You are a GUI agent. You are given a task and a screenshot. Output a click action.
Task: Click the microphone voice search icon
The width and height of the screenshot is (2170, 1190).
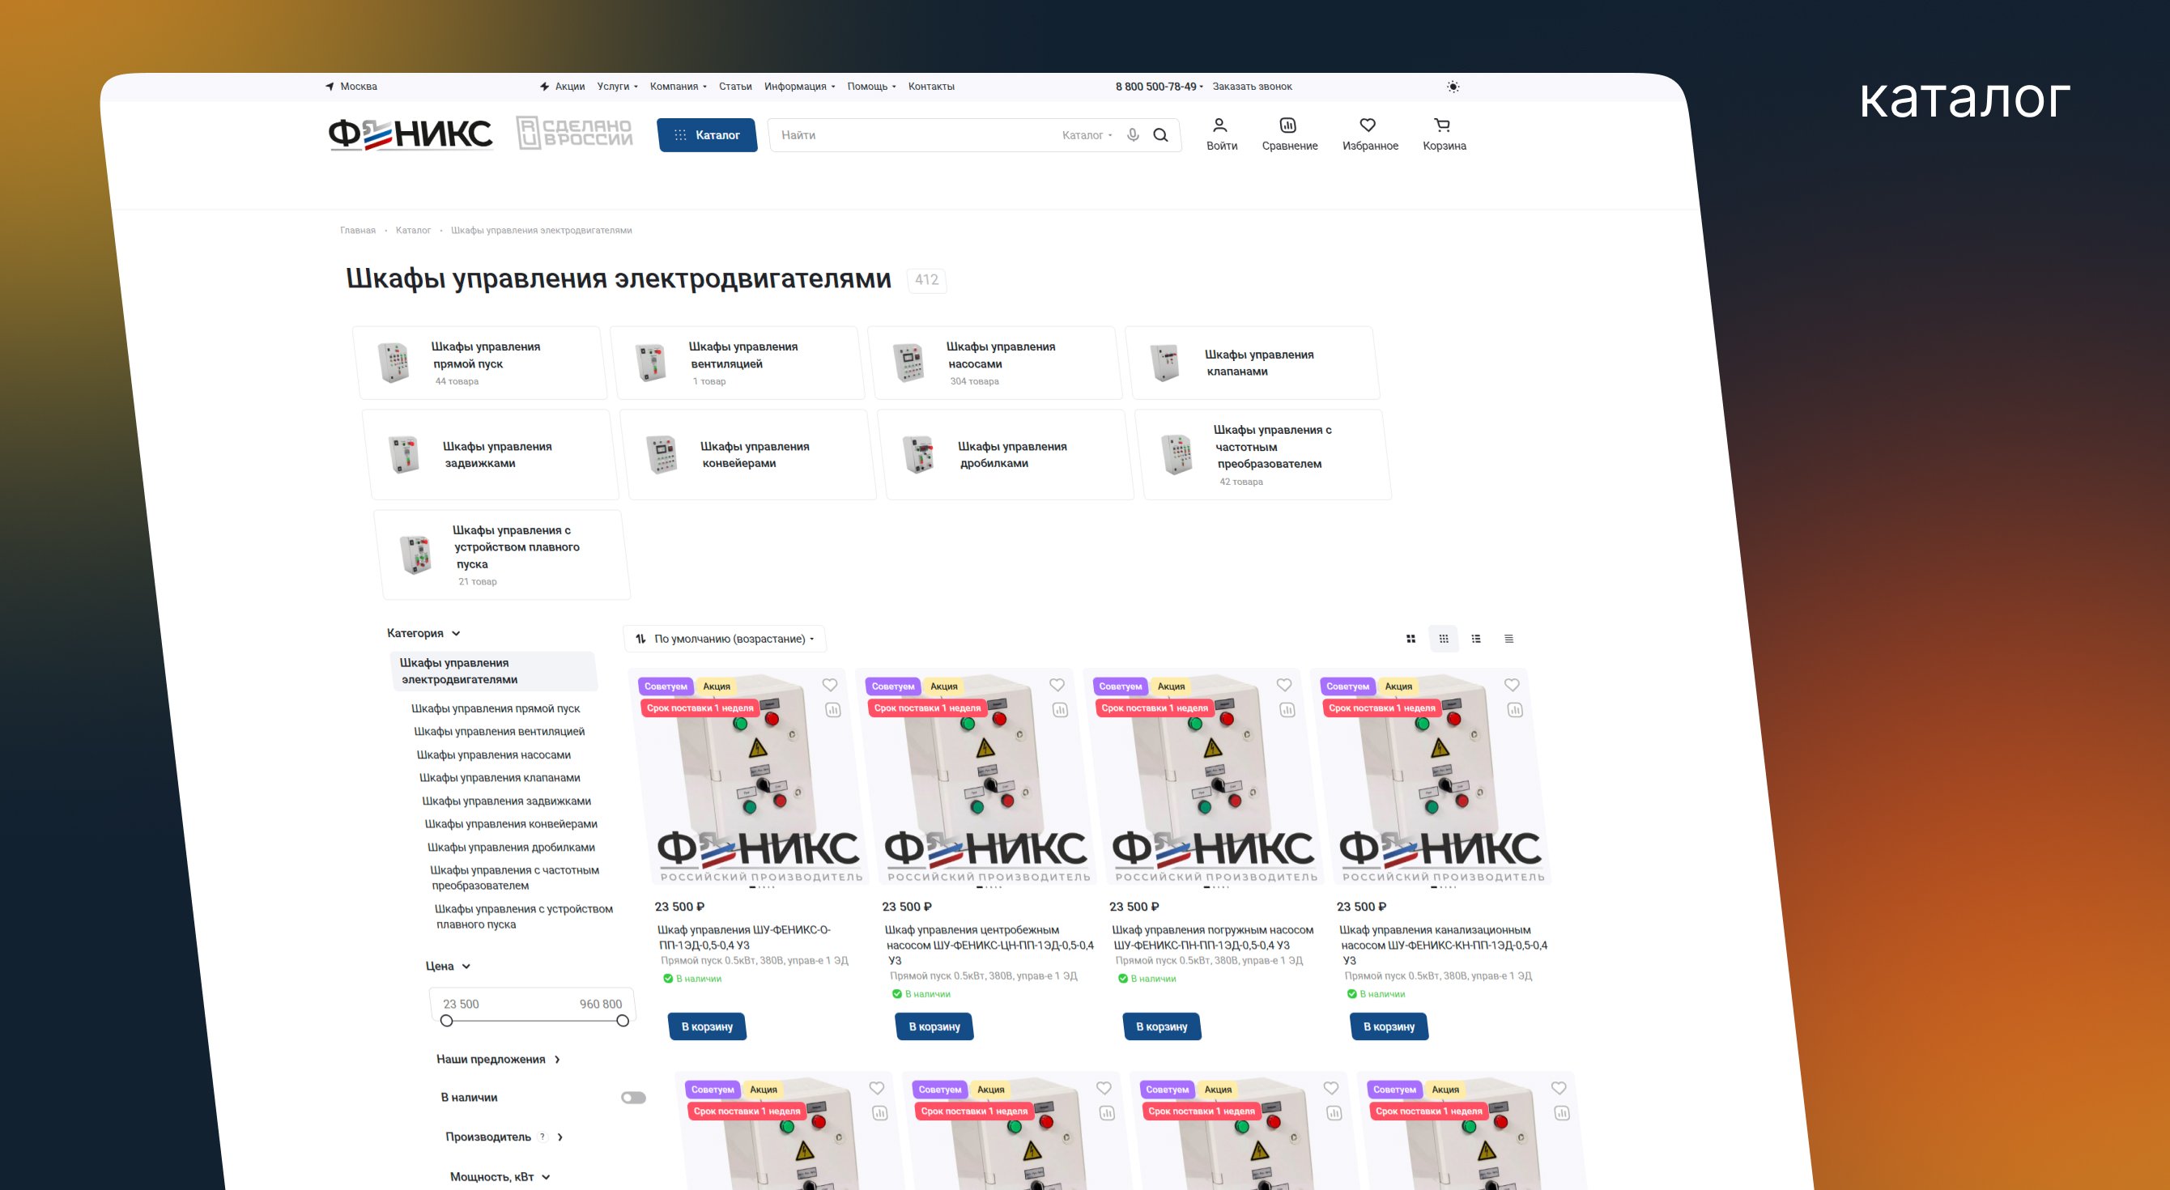coord(1133,134)
